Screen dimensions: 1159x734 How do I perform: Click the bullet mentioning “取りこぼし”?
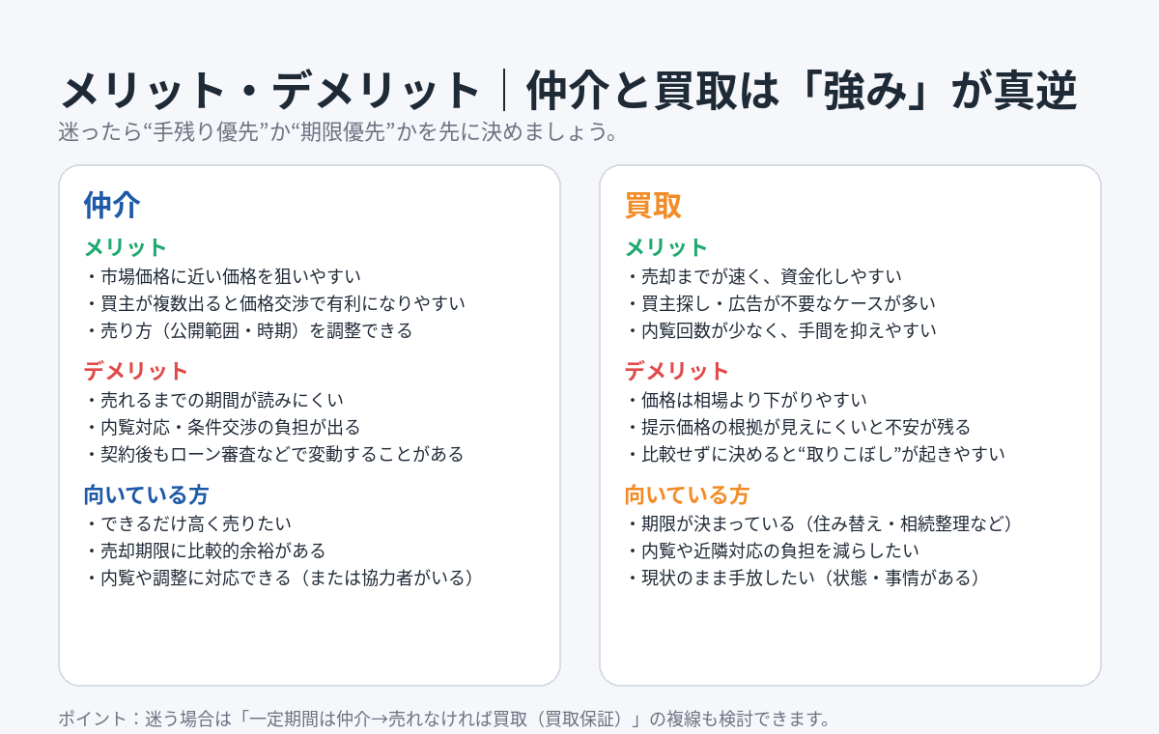815,454
